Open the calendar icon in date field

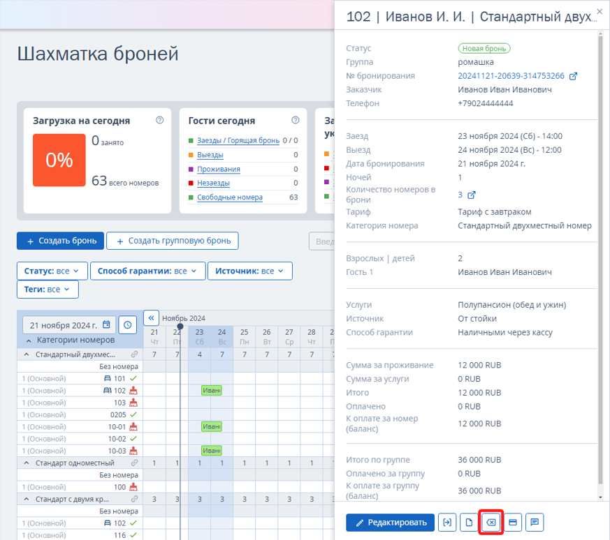[106, 324]
